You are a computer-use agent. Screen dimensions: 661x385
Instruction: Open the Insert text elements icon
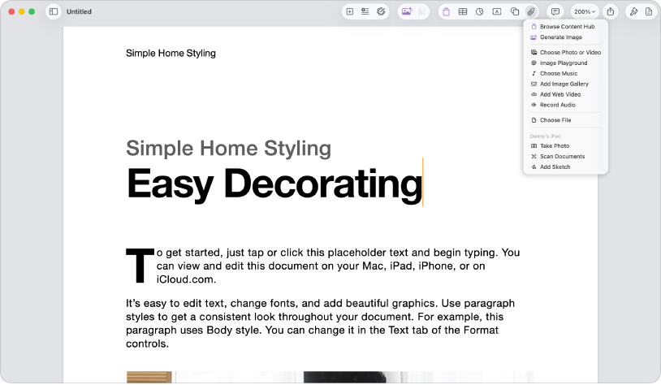tap(365, 12)
